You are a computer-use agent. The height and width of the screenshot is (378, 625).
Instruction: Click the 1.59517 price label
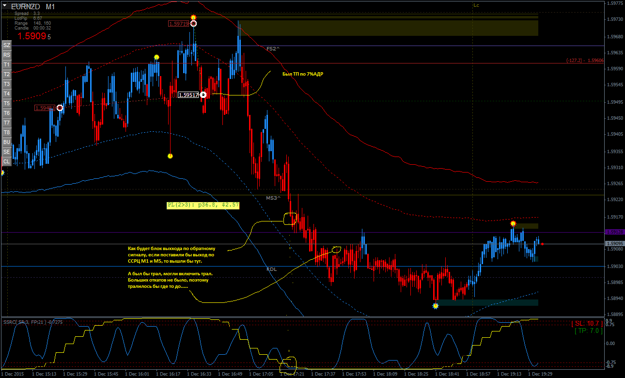point(188,95)
